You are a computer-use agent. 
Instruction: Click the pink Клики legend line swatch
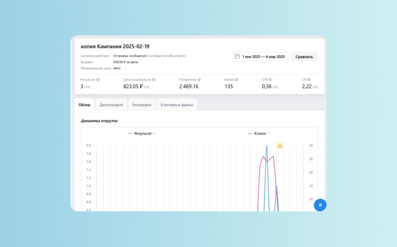(250, 134)
